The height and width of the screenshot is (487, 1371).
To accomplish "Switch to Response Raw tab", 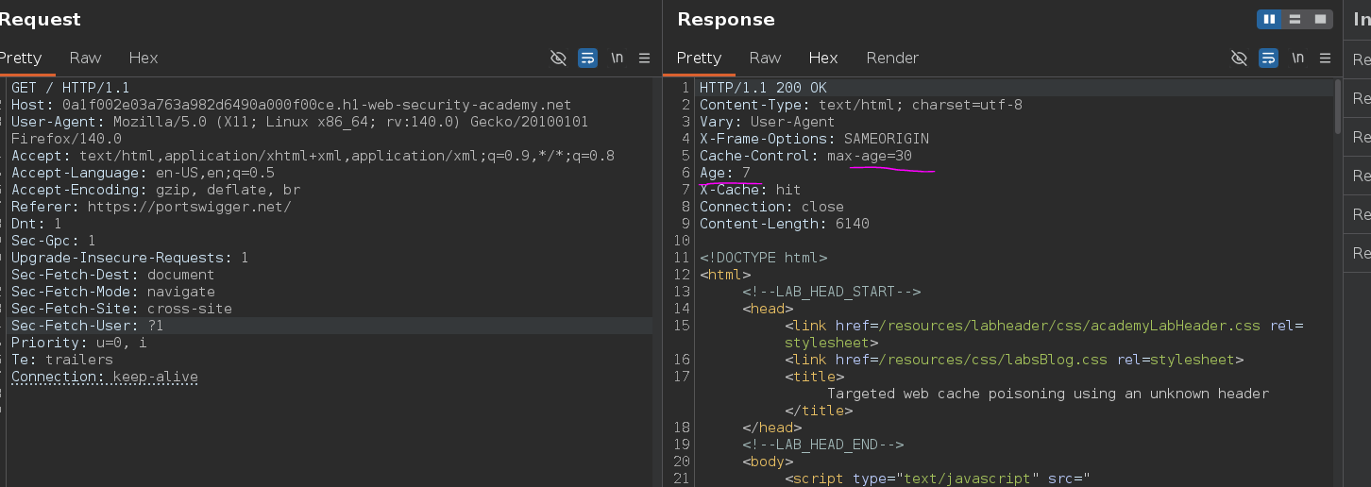I will (766, 58).
